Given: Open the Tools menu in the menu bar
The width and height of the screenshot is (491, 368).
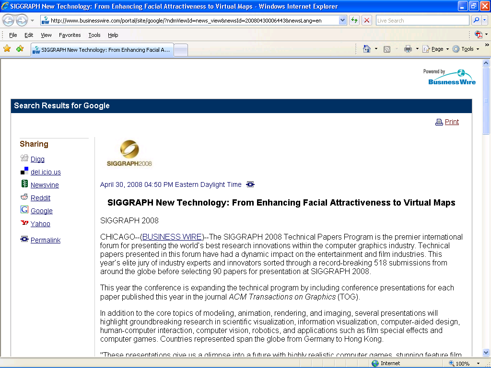Looking at the screenshot, I should point(94,35).
